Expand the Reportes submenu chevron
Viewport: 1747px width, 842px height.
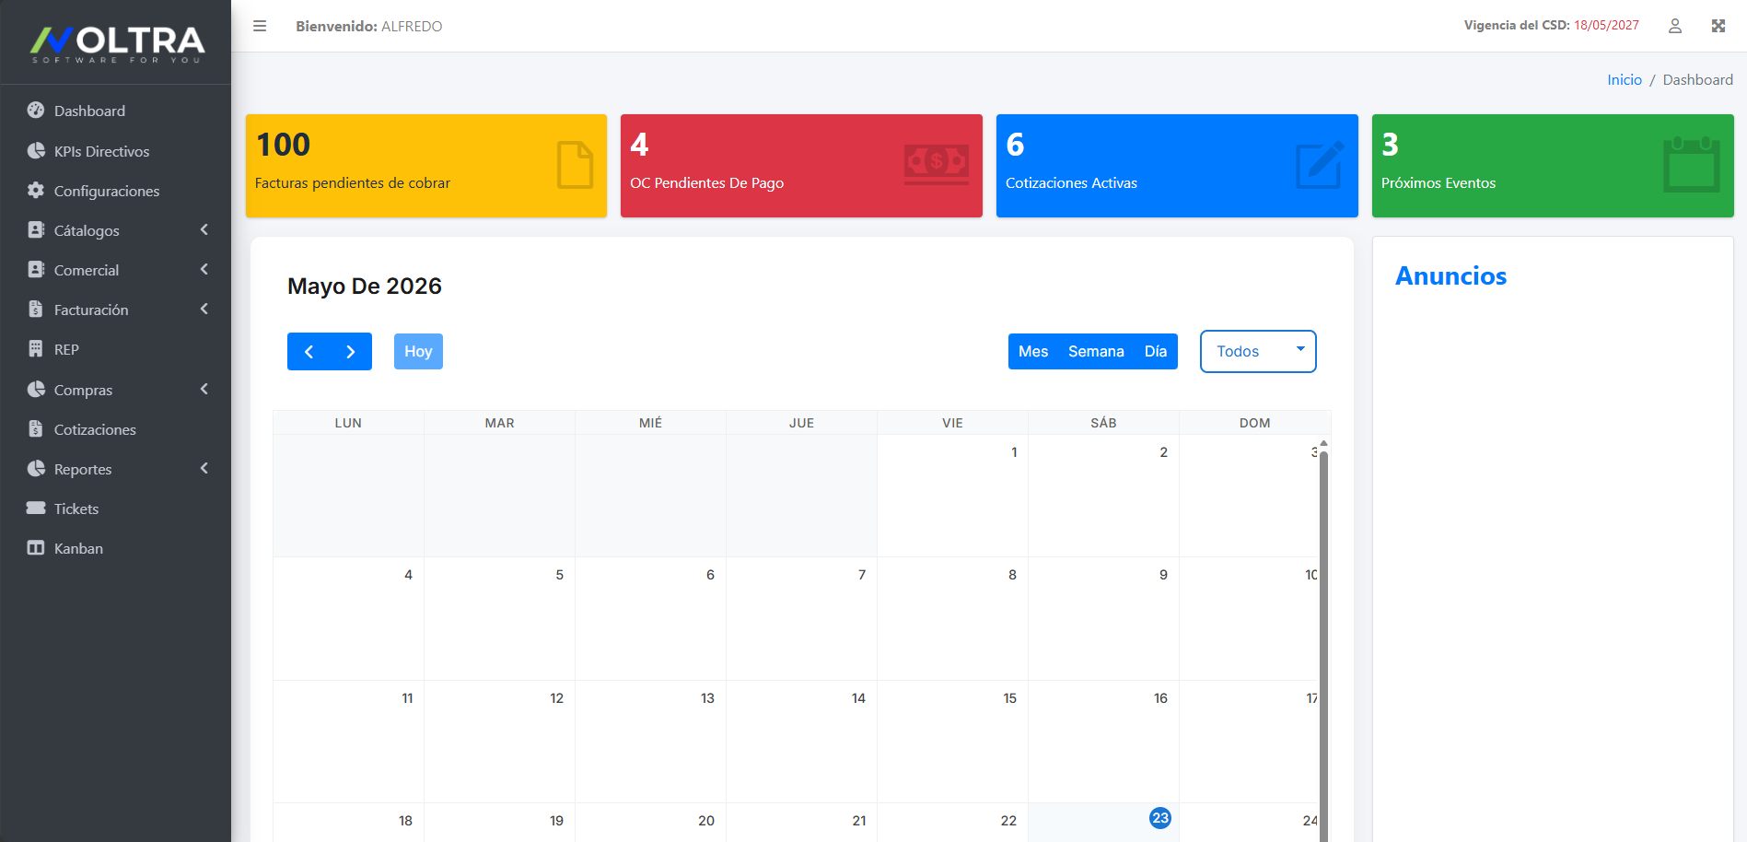(x=204, y=468)
